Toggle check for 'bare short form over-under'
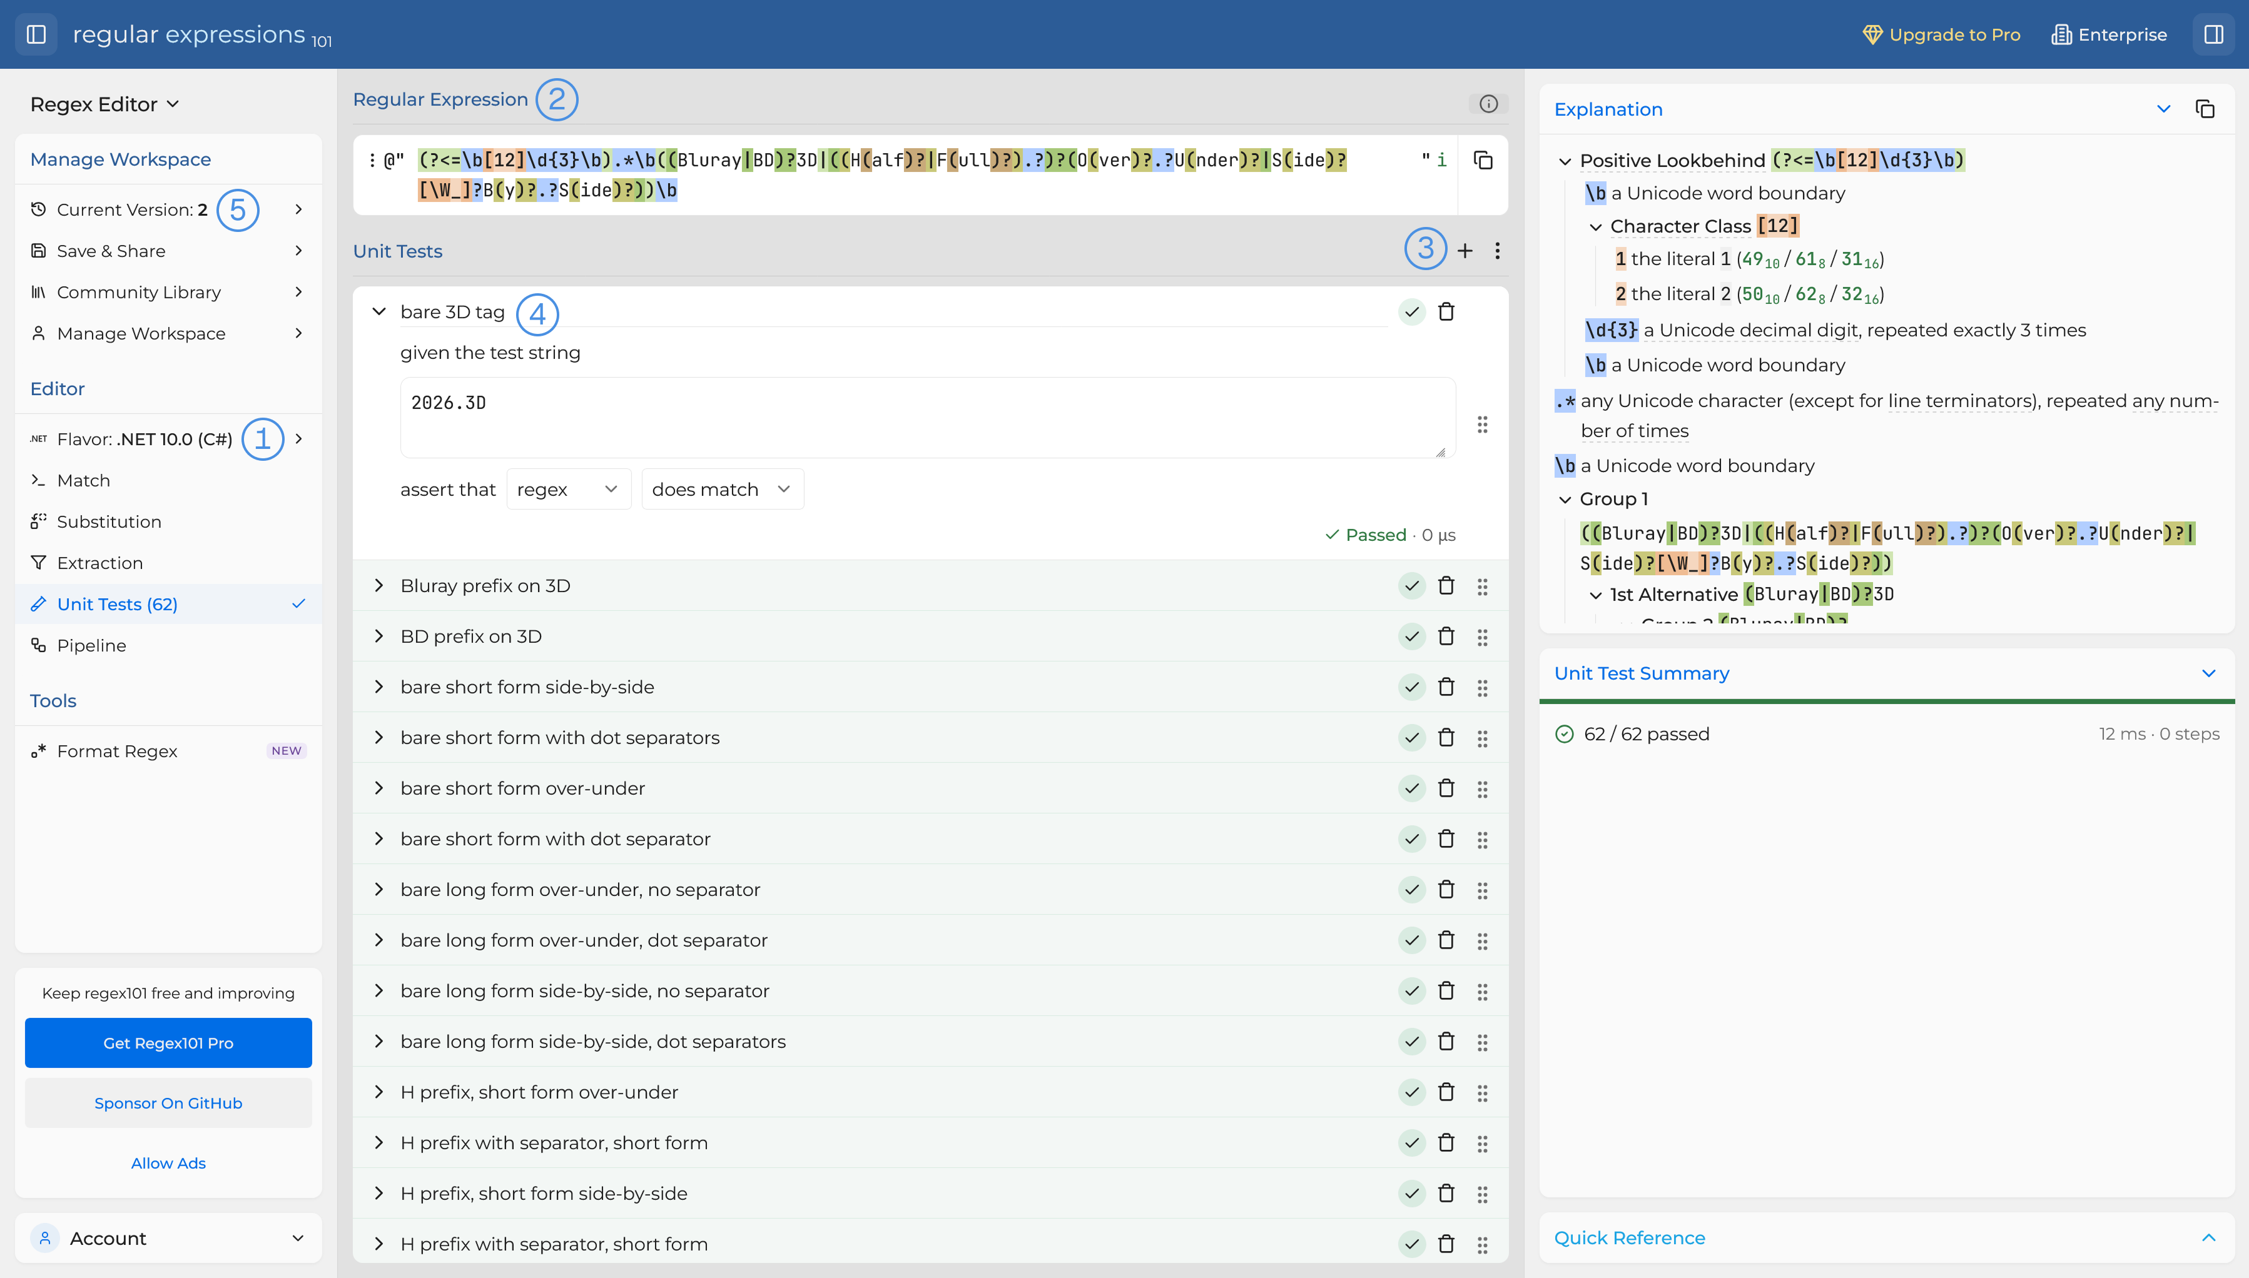The width and height of the screenshot is (2249, 1278). [1412, 788]
